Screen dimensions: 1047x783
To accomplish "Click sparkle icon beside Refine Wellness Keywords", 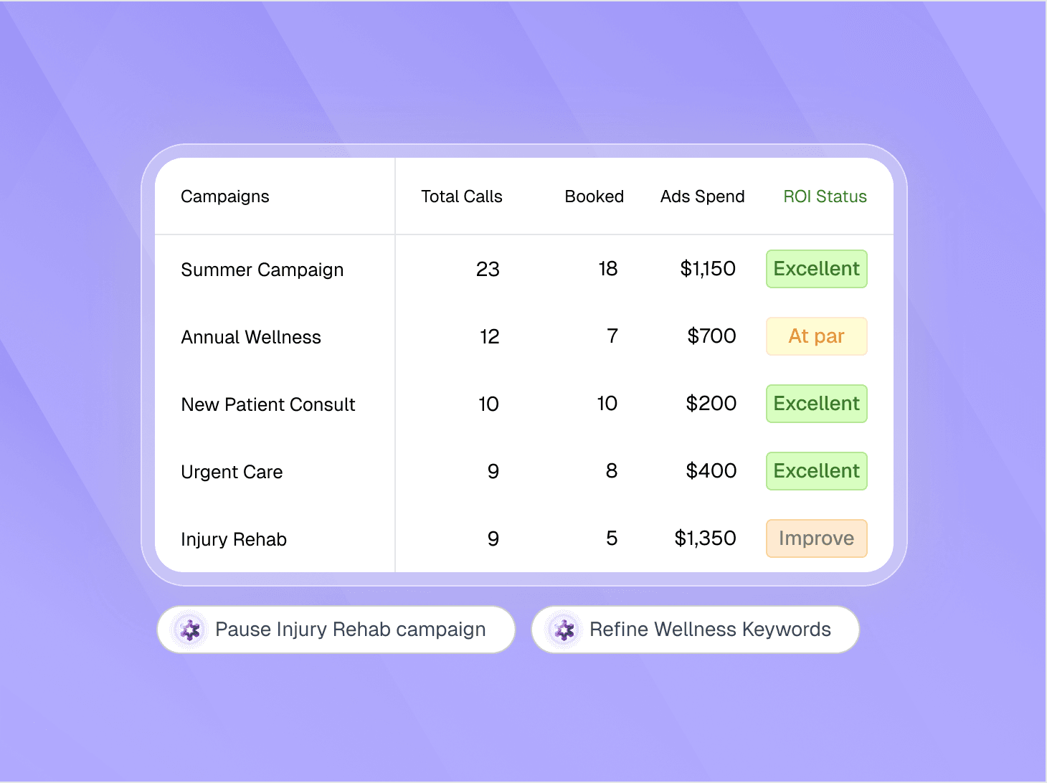I will (564, 630).
